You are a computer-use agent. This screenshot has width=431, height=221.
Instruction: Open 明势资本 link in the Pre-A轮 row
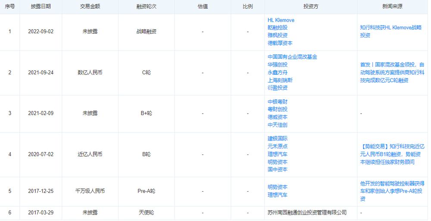(x=278, y=187)
